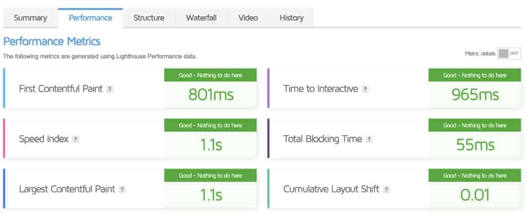The image size is (527, 214).
Task: Click the Lighthouse Performance data description text
Action: (100, 57)
